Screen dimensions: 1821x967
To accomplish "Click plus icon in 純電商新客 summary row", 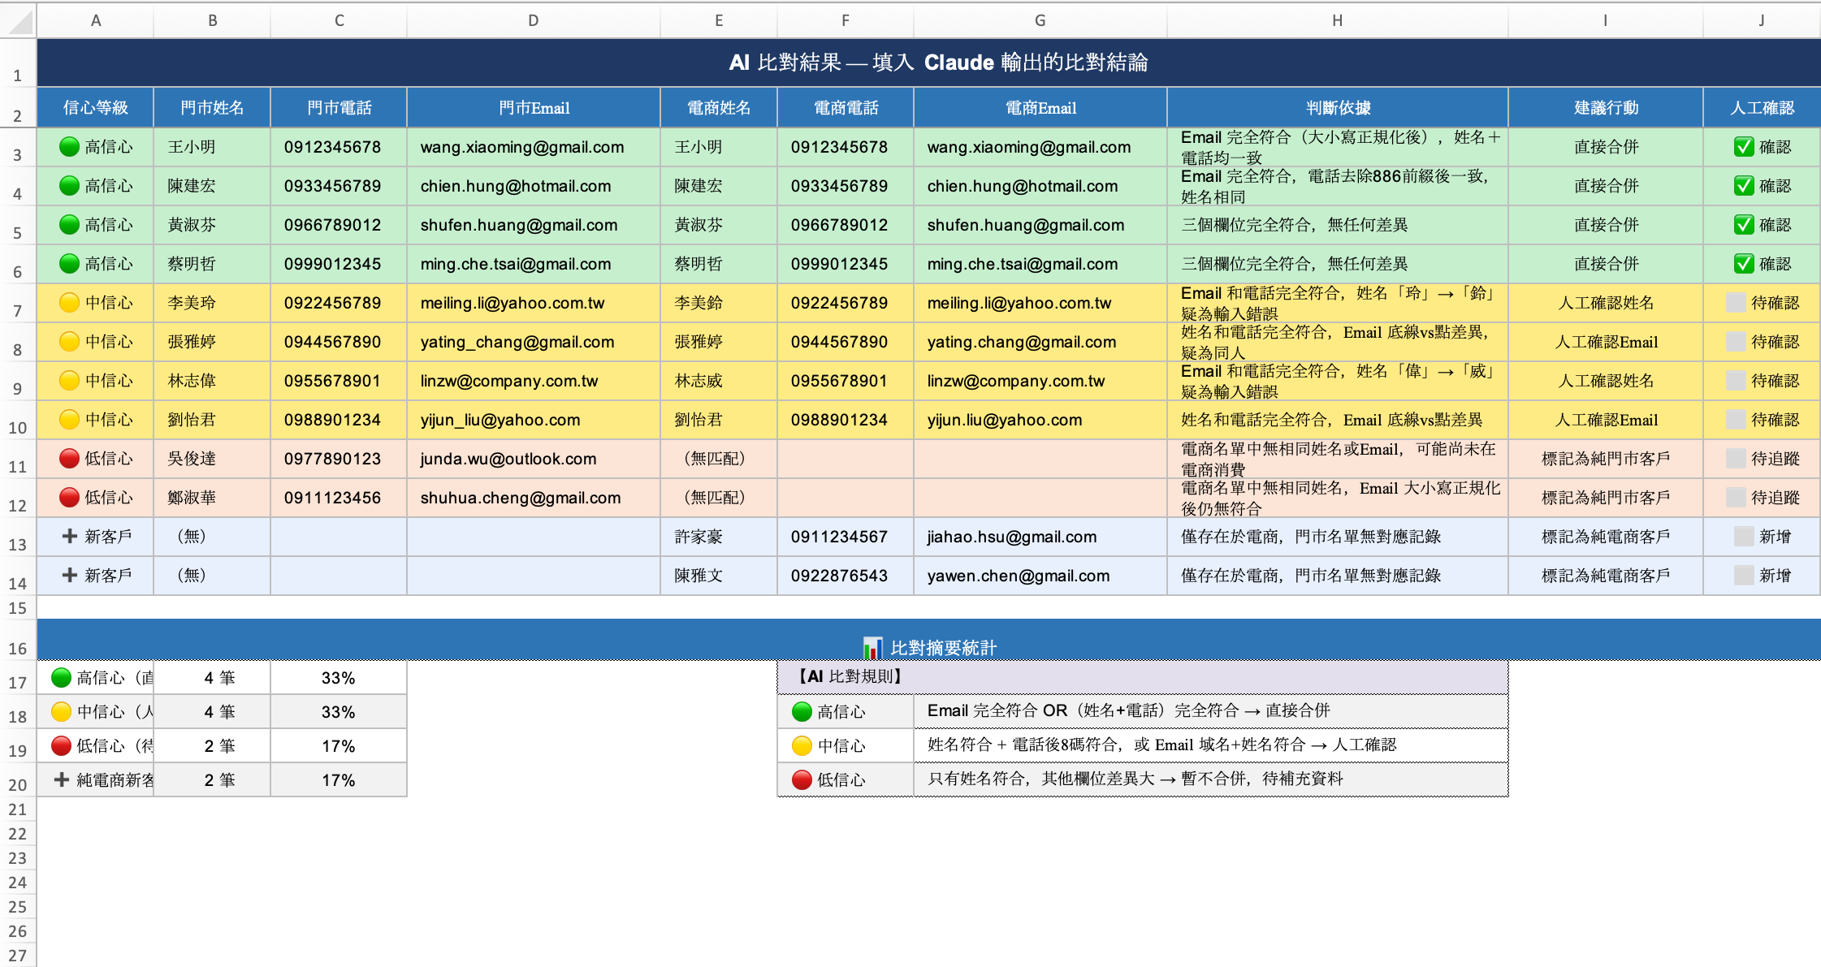I will (62, 779).
